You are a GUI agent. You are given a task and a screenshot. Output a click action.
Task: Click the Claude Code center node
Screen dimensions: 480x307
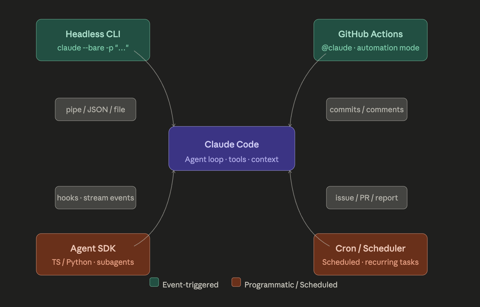tap(232, 148)
